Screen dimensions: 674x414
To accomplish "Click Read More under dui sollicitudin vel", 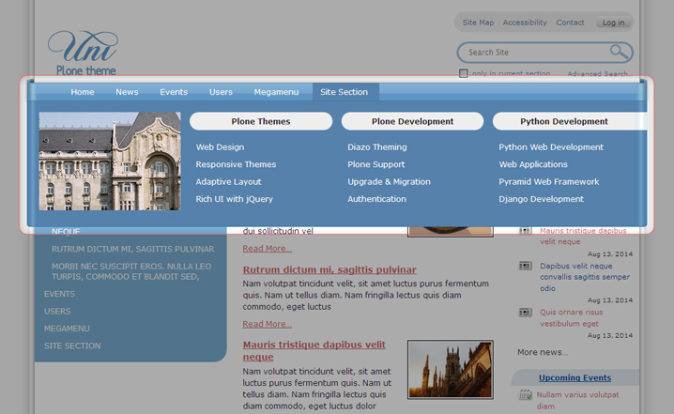I will pyautogui.click(x=267, y=249).
